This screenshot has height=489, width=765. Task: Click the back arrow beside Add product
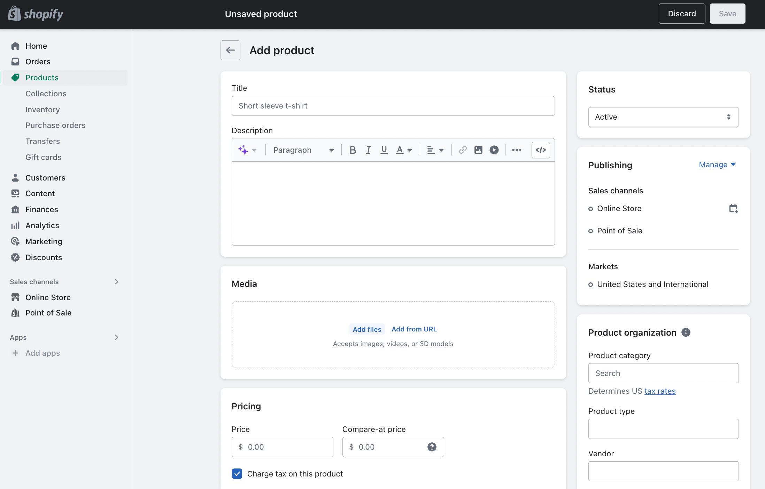(x=230, y=50)
